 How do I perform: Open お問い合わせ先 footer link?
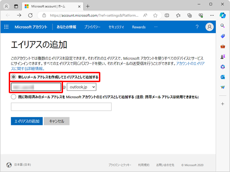165,165
